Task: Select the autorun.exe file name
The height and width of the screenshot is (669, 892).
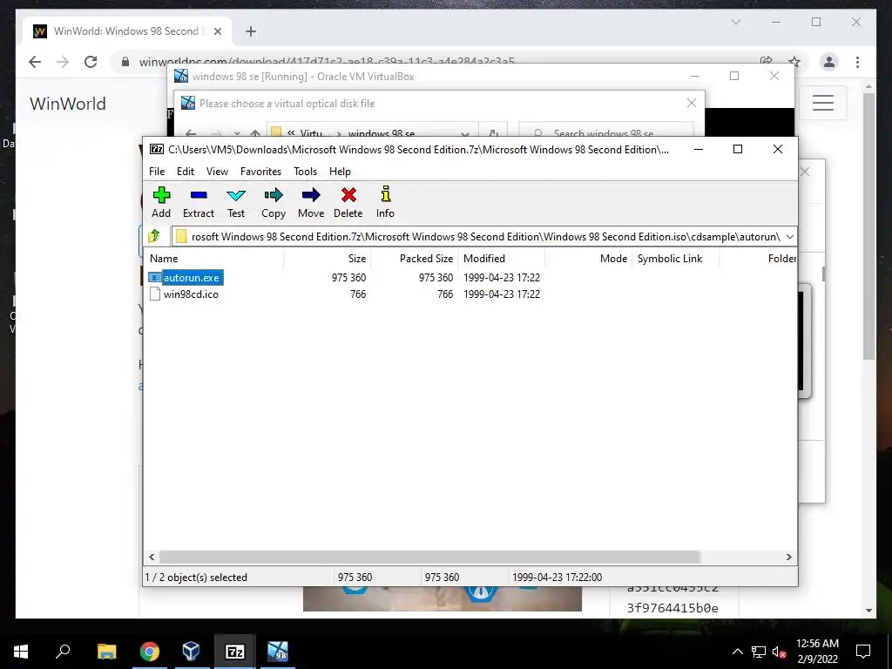Action: coord(191,278)
